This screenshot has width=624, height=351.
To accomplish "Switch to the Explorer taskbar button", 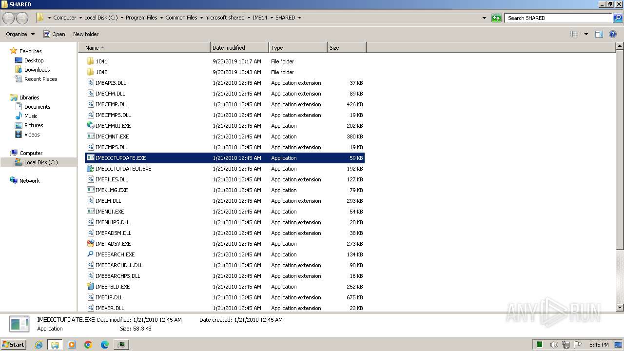I will 55,345.
